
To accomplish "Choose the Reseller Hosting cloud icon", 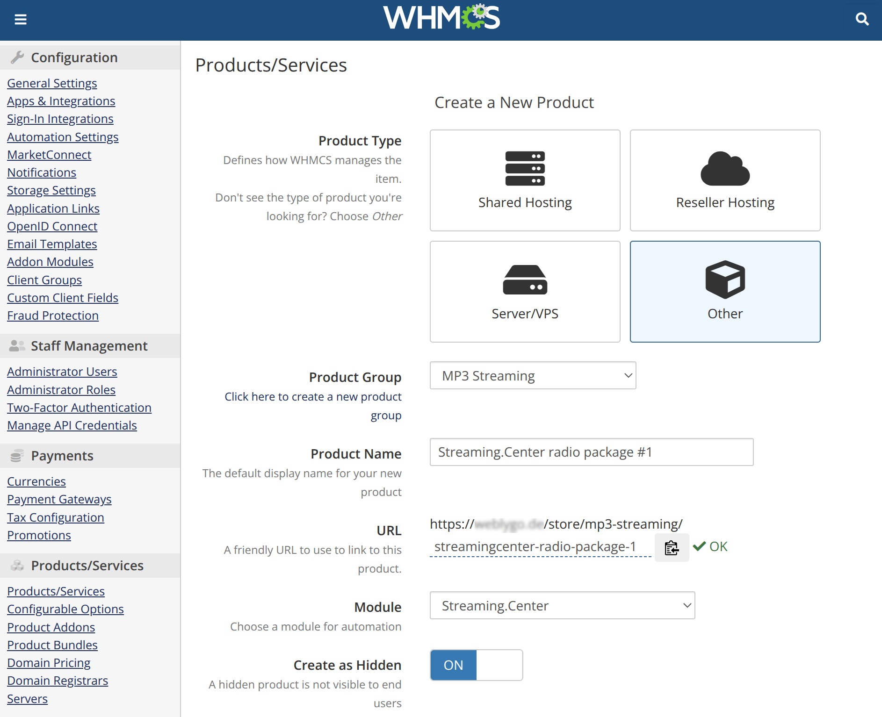I will click(725, 169).
